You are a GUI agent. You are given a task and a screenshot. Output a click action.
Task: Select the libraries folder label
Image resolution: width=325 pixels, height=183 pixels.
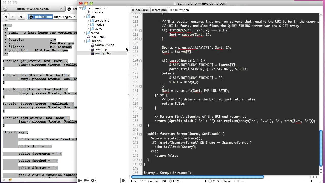click(96, 41)
